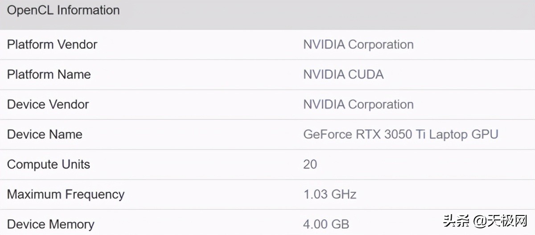Viewport: 535px width, 235px height.
Task: Click the 1.03 GHz frequency value
Action: click(x=330, y=194)
